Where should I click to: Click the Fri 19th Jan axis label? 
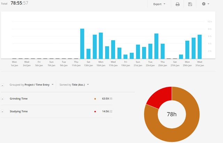pos(125,64)
